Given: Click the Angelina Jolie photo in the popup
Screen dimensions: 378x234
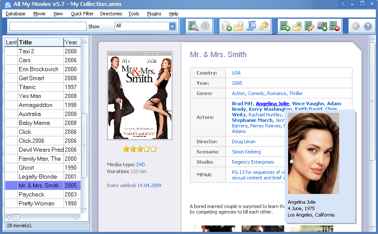Looking at the screenshot, I should [x=314, y=153].
